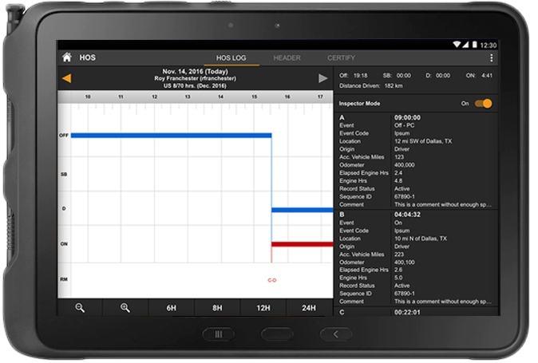The image size is (538, 363).
Task: Tap the OFF row label on graph
Action: [64, 136]
